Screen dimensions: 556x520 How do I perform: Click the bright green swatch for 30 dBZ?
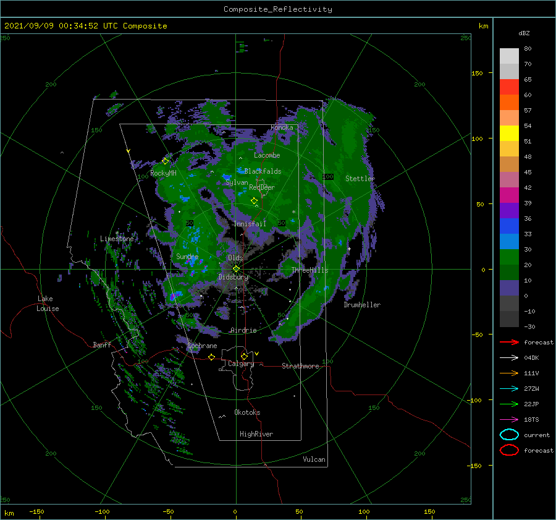pos(509,257)
